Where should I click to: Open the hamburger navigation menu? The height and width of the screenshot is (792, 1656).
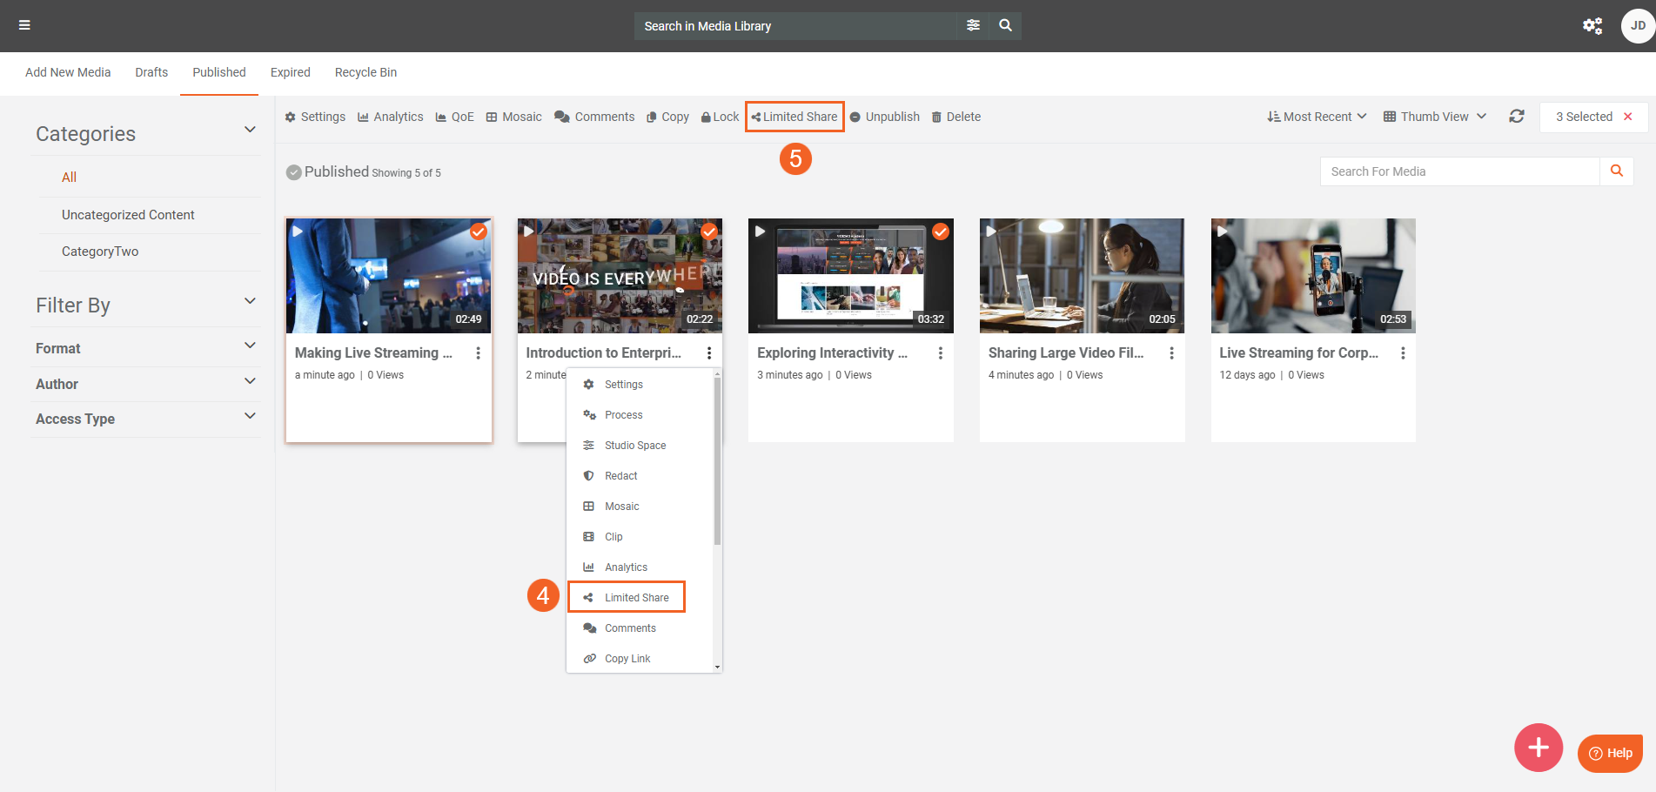[x=24, y=25]
